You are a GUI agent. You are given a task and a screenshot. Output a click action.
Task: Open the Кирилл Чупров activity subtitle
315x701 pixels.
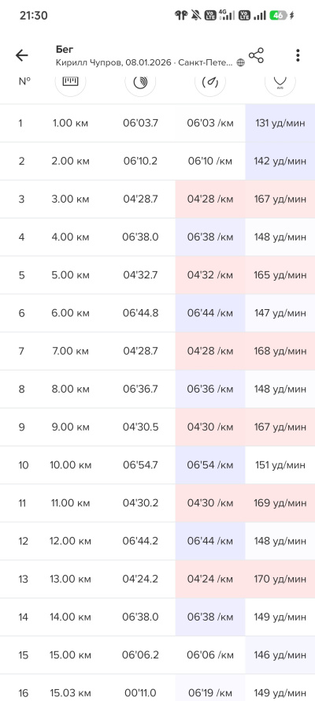pos(144,63)
